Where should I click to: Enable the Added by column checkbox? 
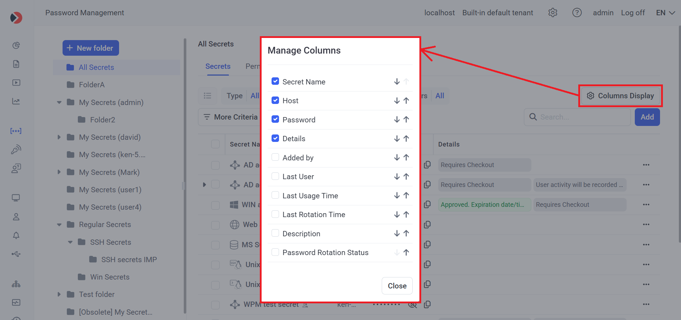[x=275, y=158]
